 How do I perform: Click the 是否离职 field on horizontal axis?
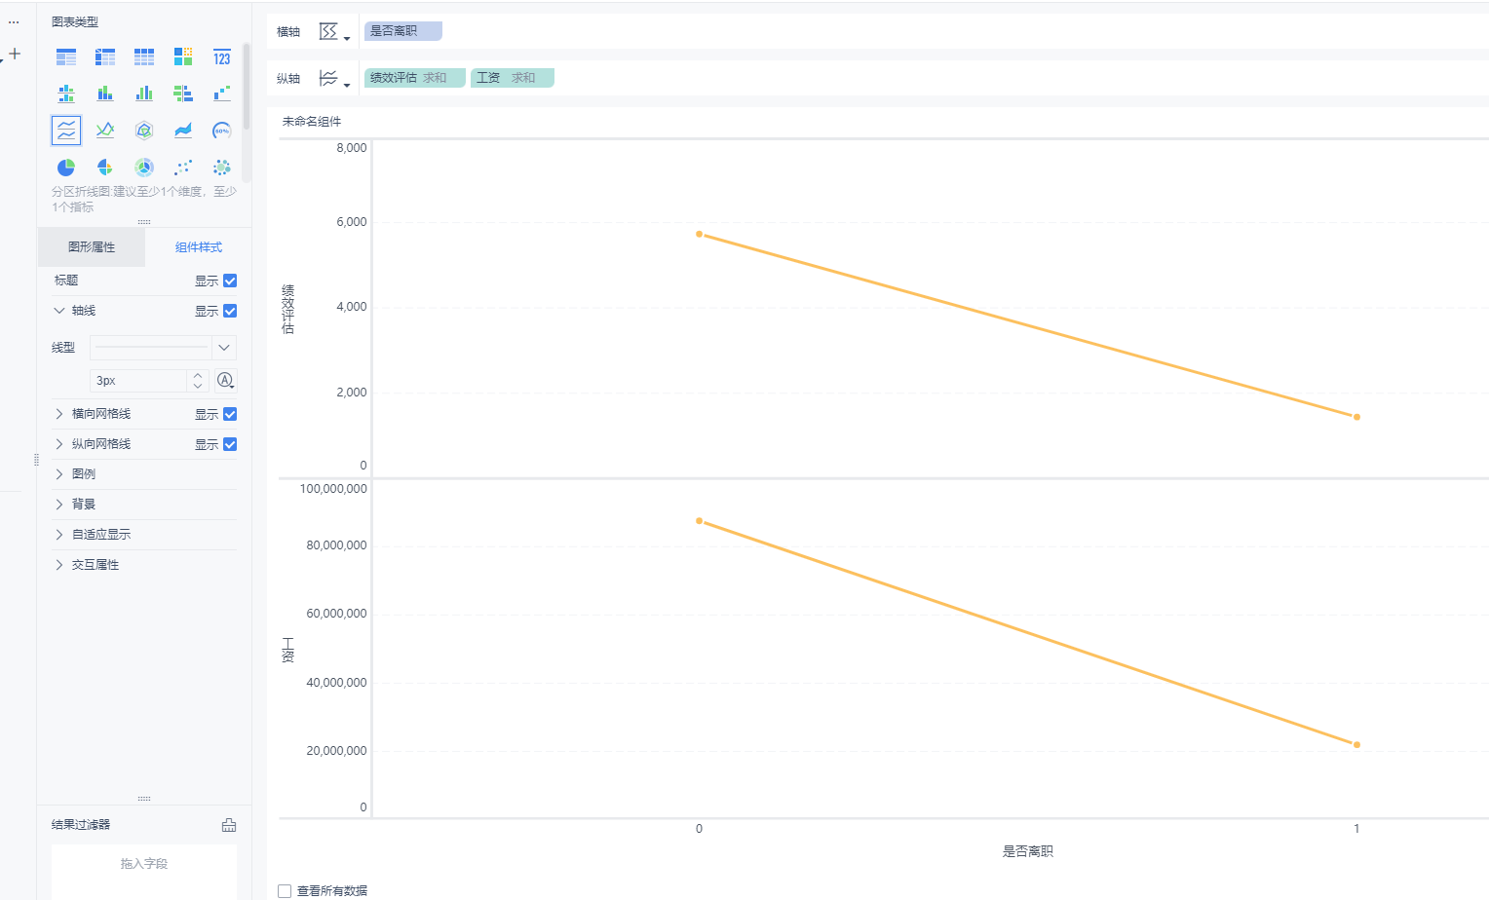pyautogui.click(x=402, y=31)
